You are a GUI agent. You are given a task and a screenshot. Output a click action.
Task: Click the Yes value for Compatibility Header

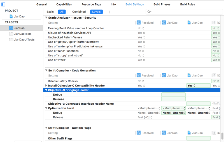point(198,86)
